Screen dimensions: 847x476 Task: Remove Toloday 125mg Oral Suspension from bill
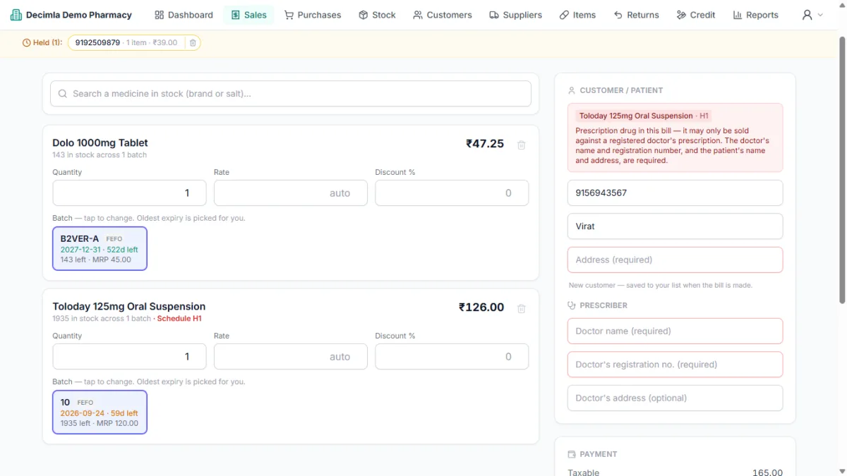pyautogui.click(x=522, y=308)
